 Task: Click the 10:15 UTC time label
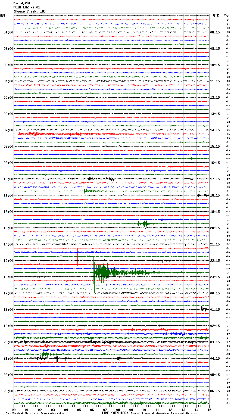coord(215,65)
